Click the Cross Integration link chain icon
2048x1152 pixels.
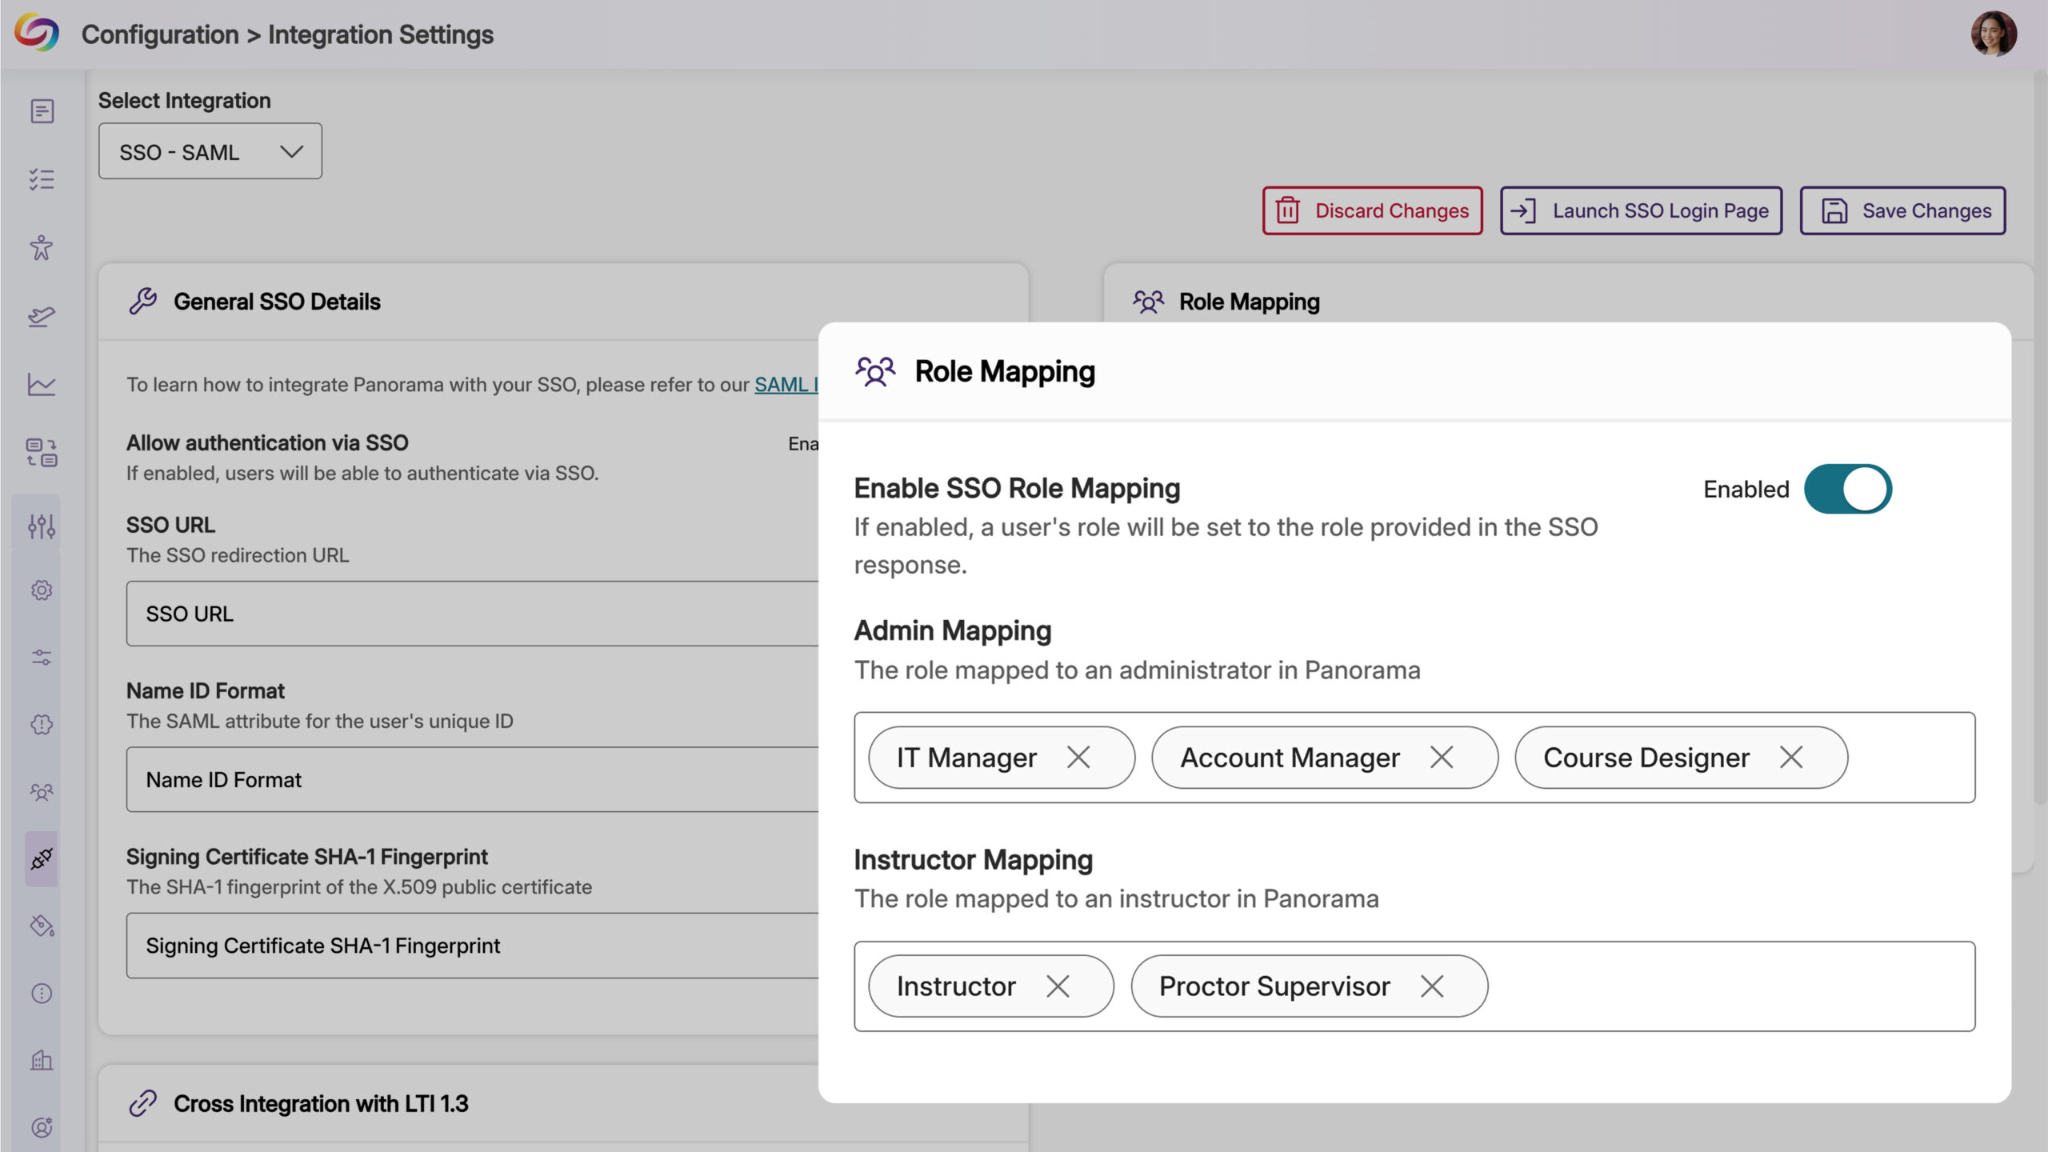(x=143, y=1103)
